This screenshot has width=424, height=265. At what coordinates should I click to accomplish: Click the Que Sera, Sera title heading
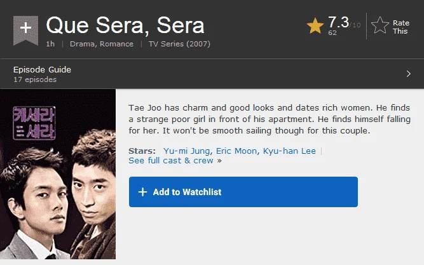(x=125, y=25)
